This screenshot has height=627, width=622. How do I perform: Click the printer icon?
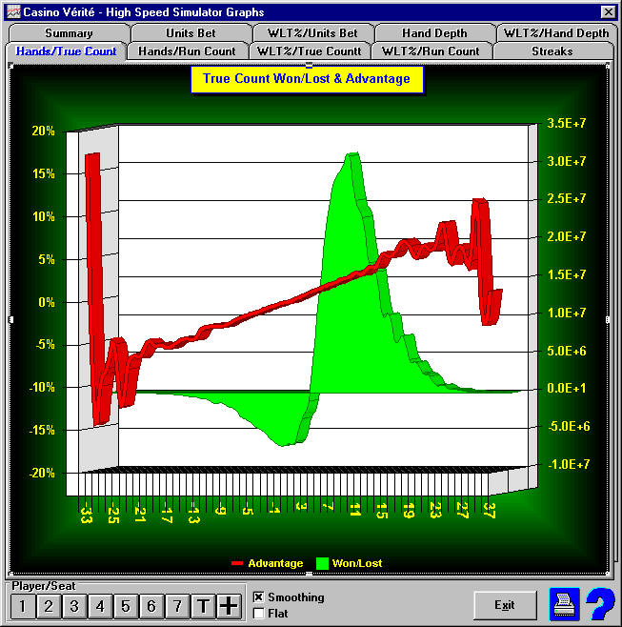coord(565,604)
